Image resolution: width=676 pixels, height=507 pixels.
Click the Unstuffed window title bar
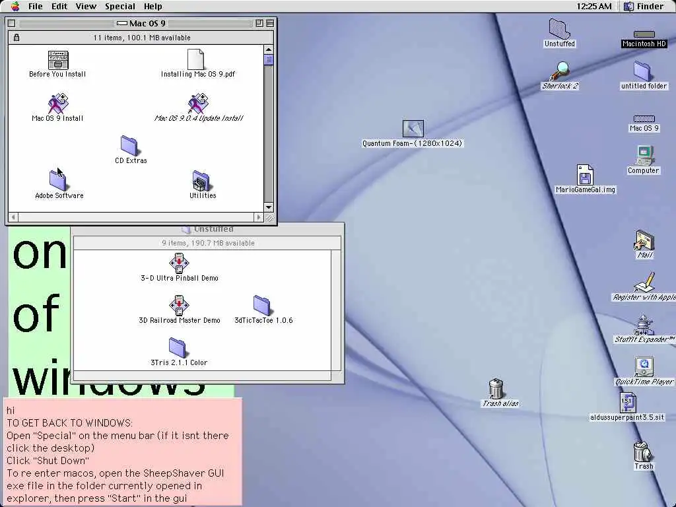207,229
